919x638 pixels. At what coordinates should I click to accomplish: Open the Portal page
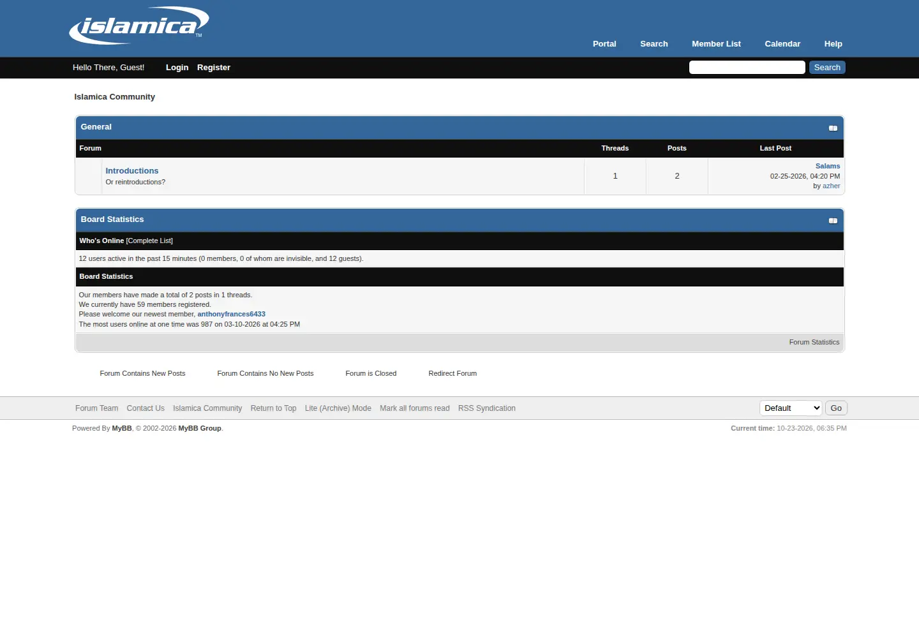click(604, 44)
